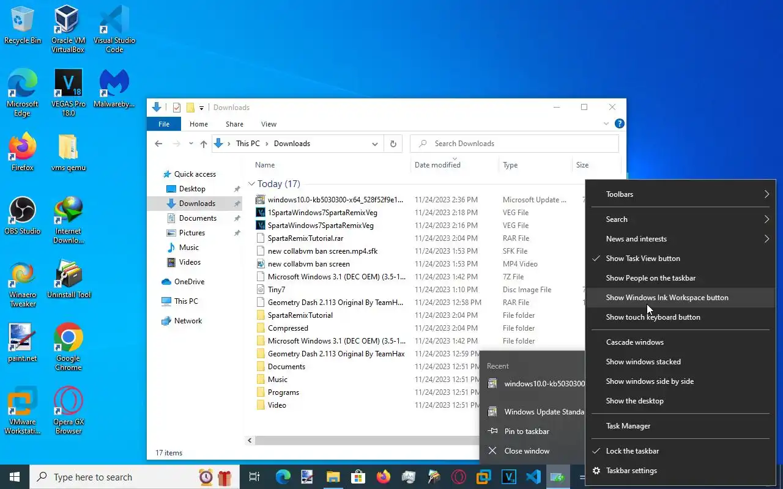Screen dimensions: 783x489
Task: Launch Oracle VM VirtualBox from the desktop
Action: click(x=68, y=29)
